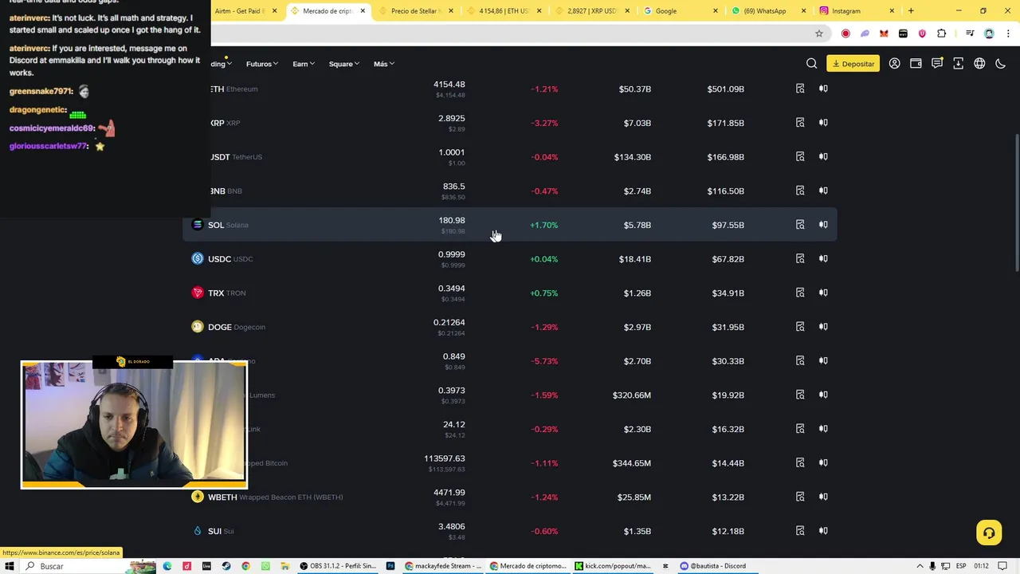This screenshot has width=1020, height=574.
Task: Open details icon in the SUI row
Action: coord(800,531)
